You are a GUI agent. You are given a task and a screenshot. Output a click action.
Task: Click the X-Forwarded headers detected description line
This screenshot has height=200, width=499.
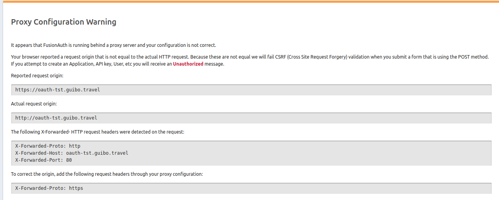(97, 132)
